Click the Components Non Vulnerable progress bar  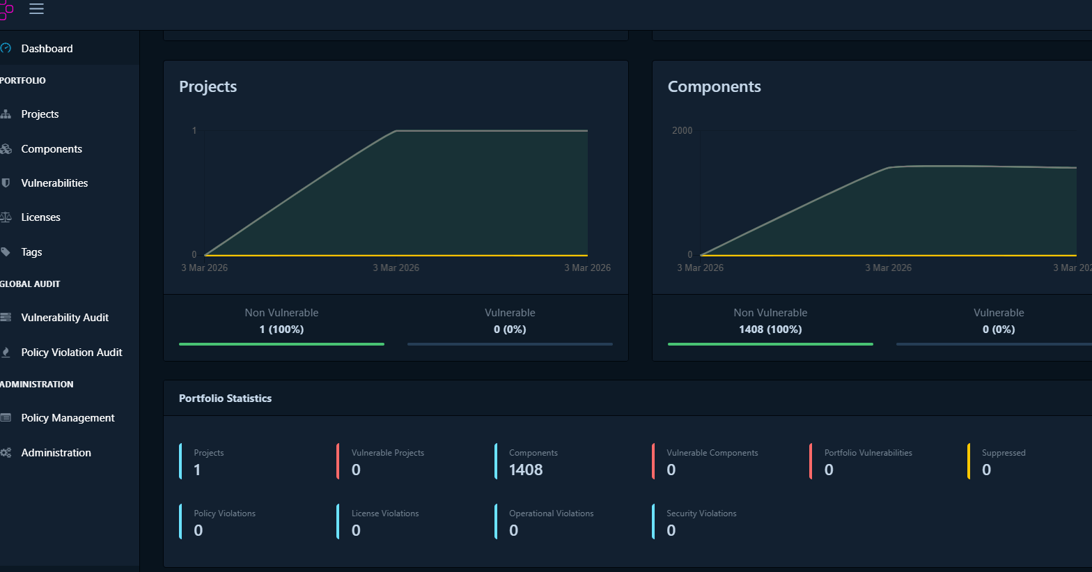click(770, 344)
